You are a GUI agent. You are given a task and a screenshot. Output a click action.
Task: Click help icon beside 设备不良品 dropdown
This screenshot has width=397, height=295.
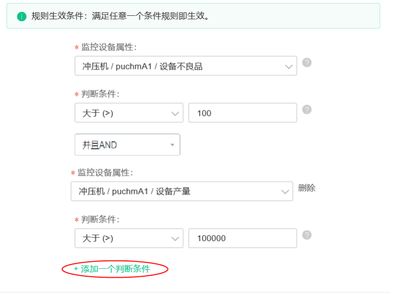306,62
